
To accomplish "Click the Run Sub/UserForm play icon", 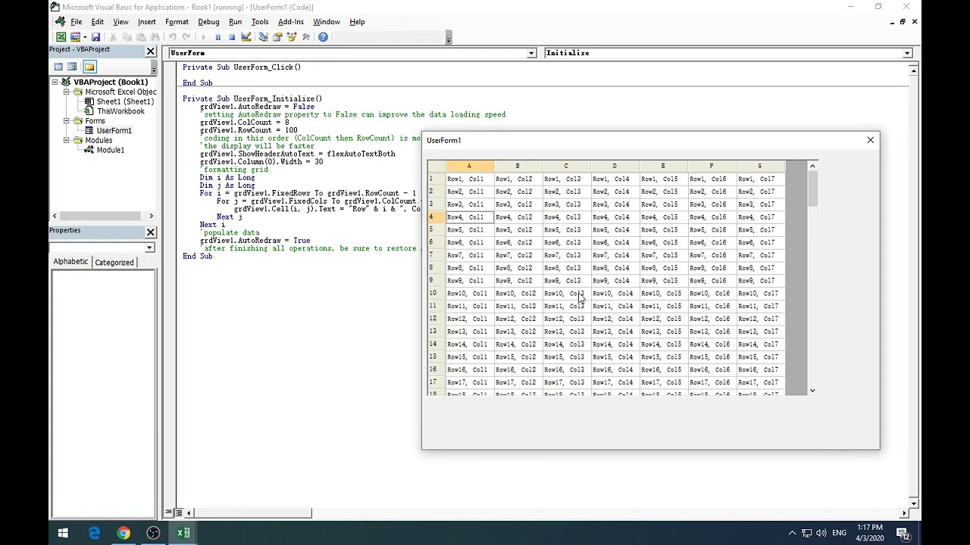I will pos(203,37).
